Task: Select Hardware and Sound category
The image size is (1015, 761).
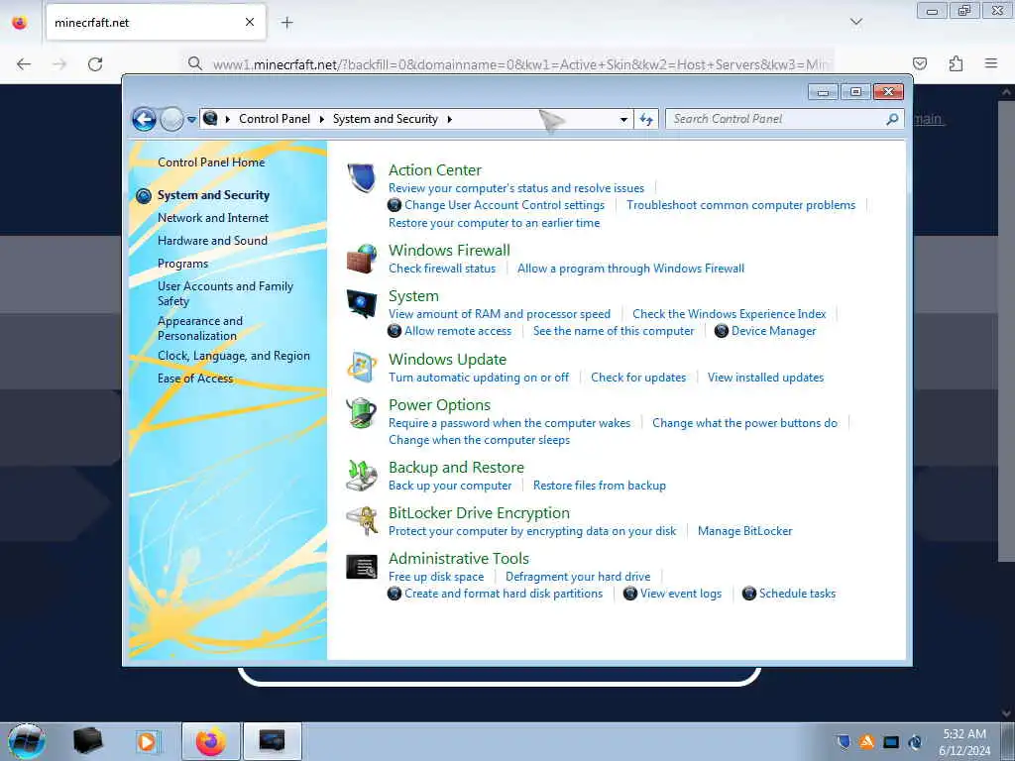Action: 212,241
